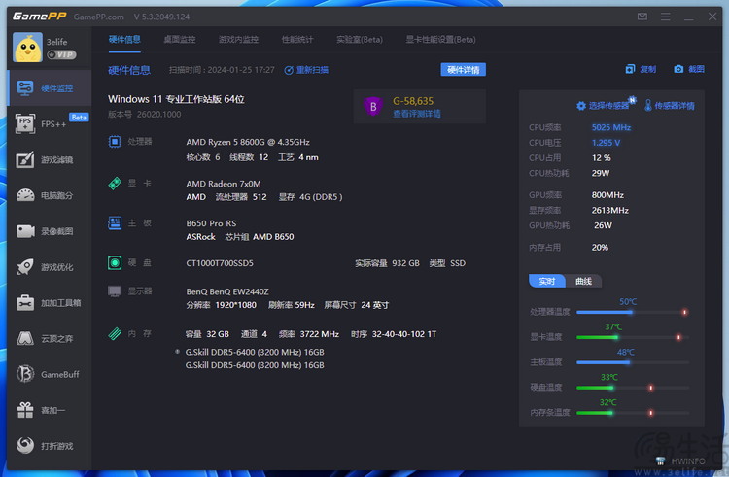
Task: Open 喜加一 gift item in the sidebar
Action: pos(50,410)
